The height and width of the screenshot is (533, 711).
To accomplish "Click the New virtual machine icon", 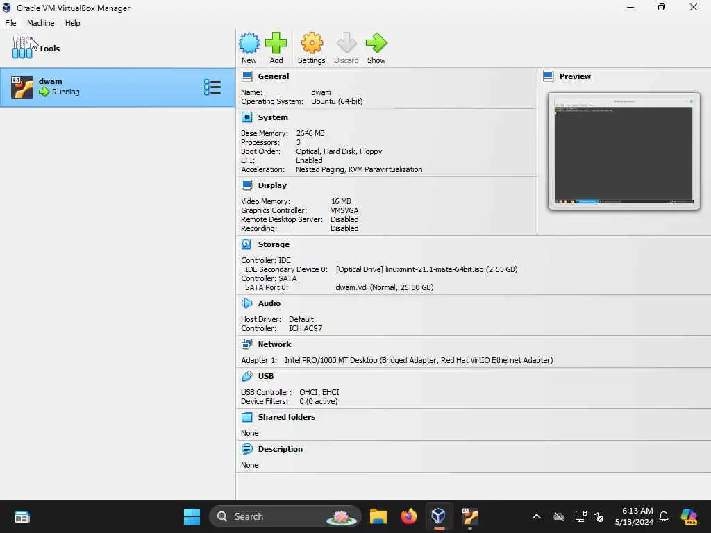I will point(249,44).
